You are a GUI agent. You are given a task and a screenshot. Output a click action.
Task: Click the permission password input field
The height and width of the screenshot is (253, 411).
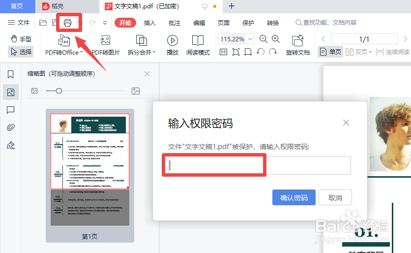pyautogui.click(x=259, y=165)
